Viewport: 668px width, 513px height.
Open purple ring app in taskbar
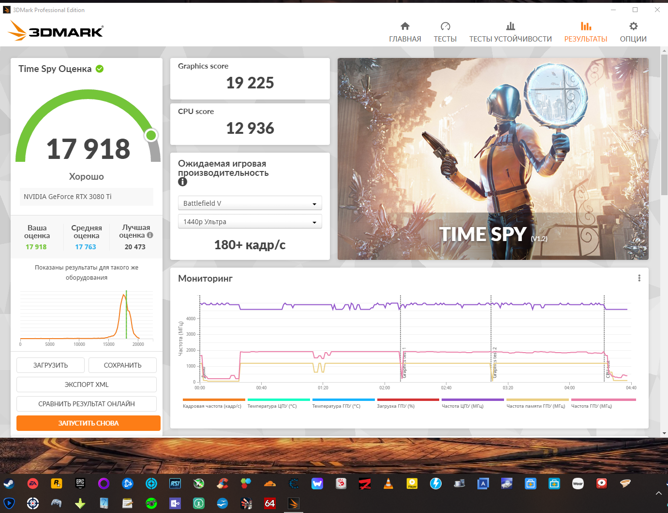(x=104, y=483)
